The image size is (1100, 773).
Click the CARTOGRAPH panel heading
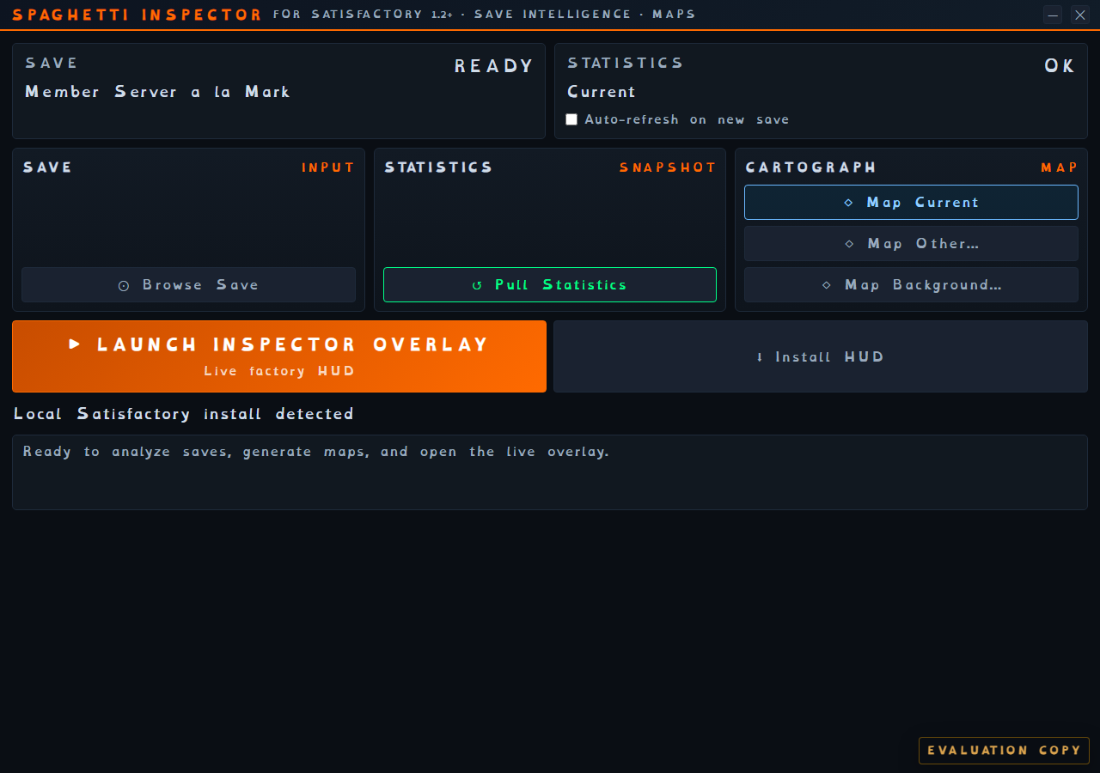811,167
